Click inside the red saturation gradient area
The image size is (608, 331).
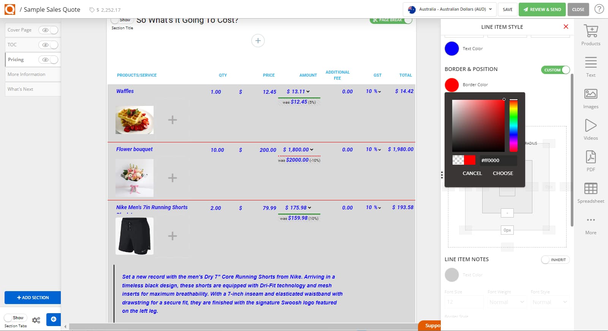click(x=478, y=126)
